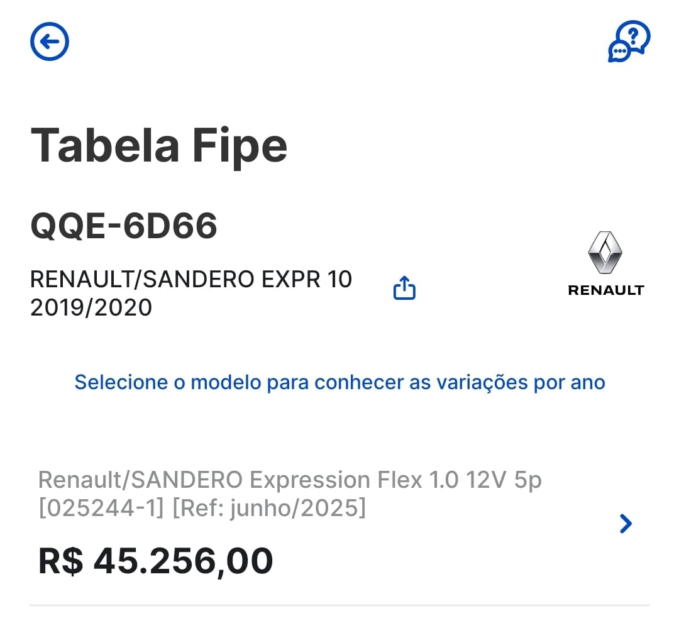The width and height of the screenshot is (679, 633).
Task: Tap the export arrow icon to share the Fipe result
Action: 404,288
